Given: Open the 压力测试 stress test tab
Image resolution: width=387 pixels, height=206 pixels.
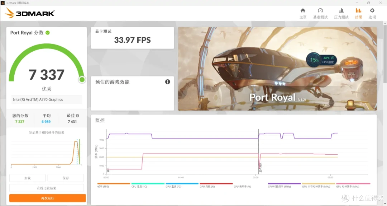Looking at the screenshot, I should click(341, 13).
